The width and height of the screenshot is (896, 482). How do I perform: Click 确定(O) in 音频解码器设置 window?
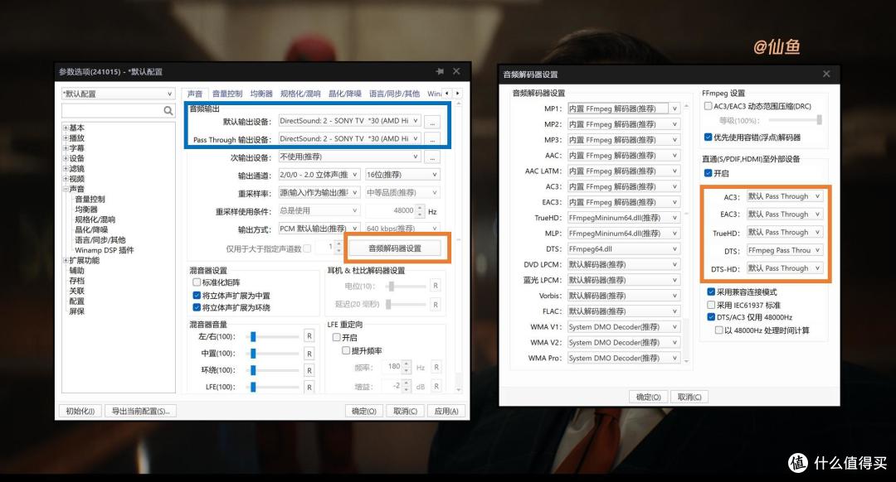pos(649,397)
